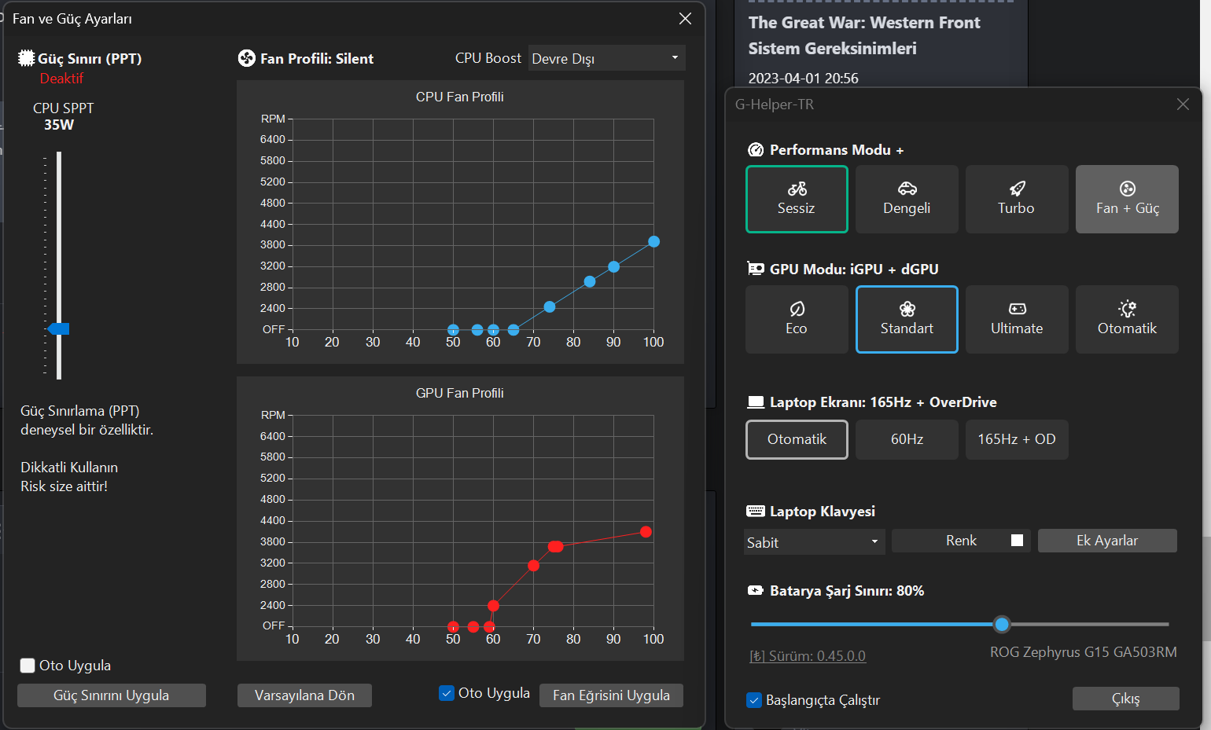Image resolution: width=1211 pixels, height=730 pixels.
Task: Choose Standart GPU mode
Action: pos(907,319)
